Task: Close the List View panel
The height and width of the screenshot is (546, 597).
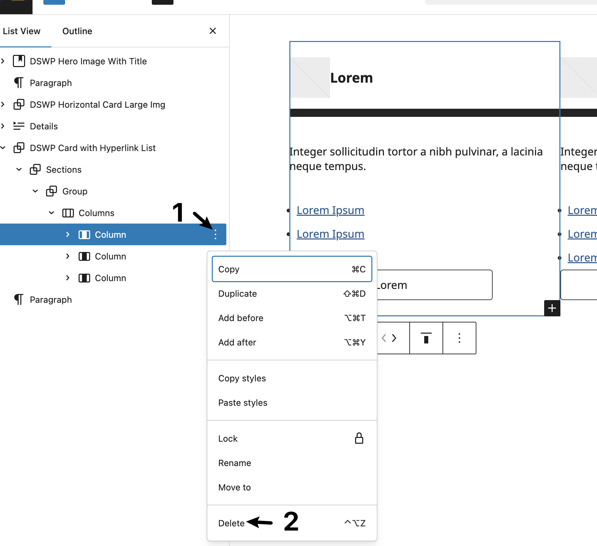Action: tap(213, 31)
